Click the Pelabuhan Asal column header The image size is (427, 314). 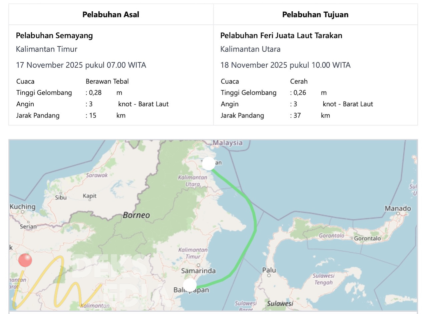point(111,14)
